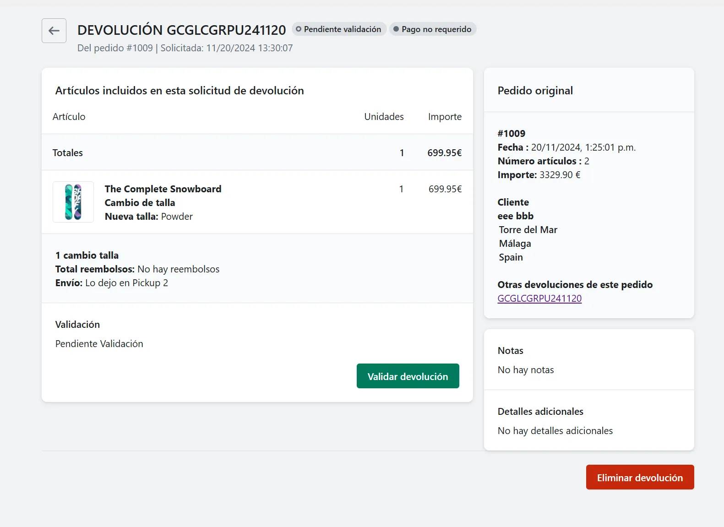
Task: Click the Validación section heading
Action: [x=77, y=325]
